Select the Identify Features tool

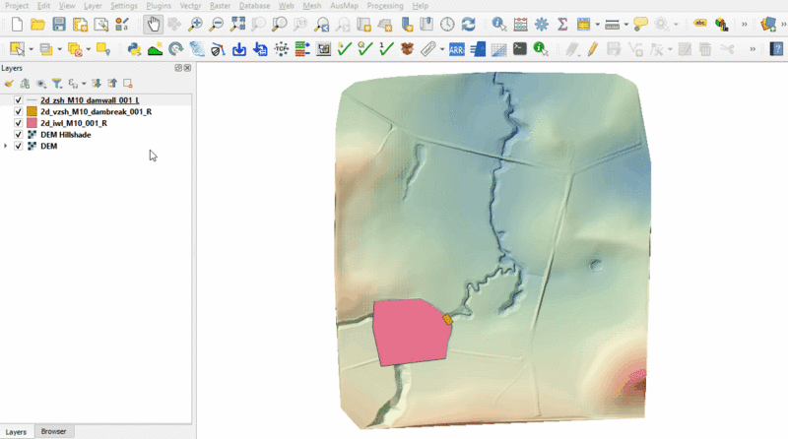coord(498,24)
